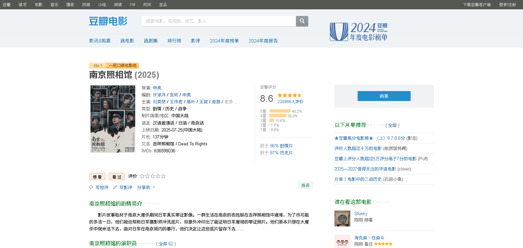View 全部 lists under 以下片单推荐
The image size is (523, 248).
392,125
